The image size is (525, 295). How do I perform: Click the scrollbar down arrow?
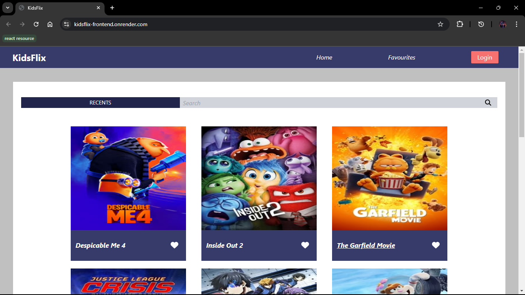click(522, 291)
